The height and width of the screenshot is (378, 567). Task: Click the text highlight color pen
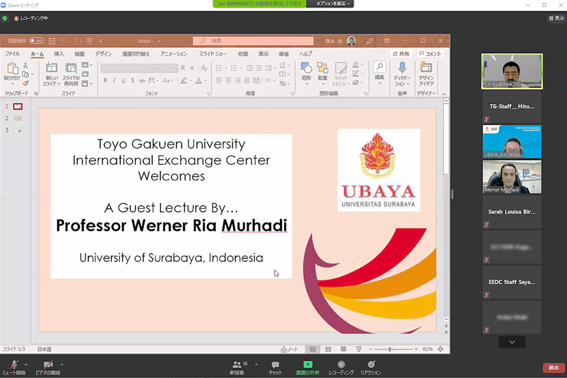coord(184,80)
